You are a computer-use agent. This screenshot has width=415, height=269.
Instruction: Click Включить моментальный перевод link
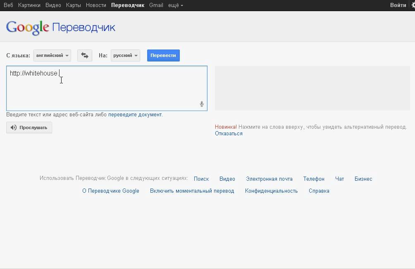192,191
